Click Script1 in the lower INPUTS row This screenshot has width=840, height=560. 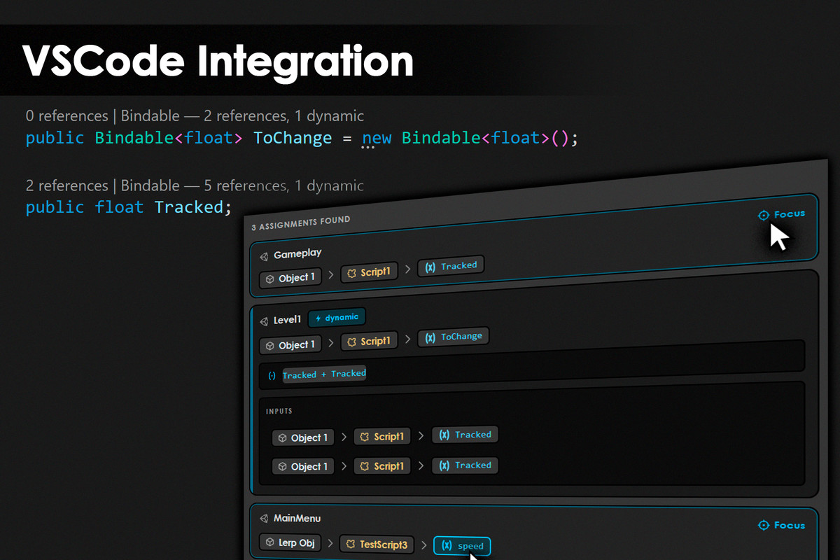[382, 465]
